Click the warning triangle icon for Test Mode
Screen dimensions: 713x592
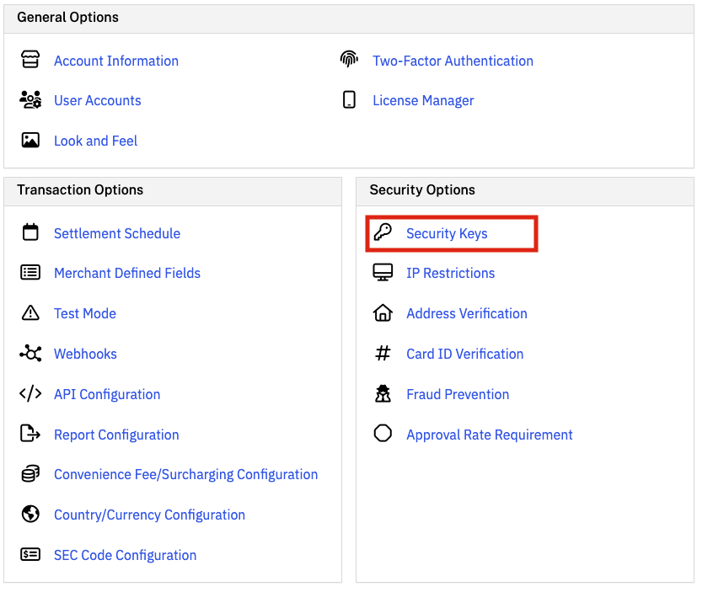click(x=30, y=313)
